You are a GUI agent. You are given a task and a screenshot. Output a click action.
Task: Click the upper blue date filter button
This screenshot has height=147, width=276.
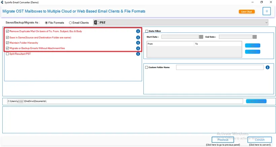(x=252, y=45)
